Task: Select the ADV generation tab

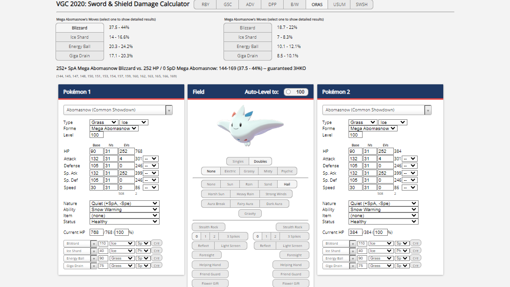Action: 250,5
